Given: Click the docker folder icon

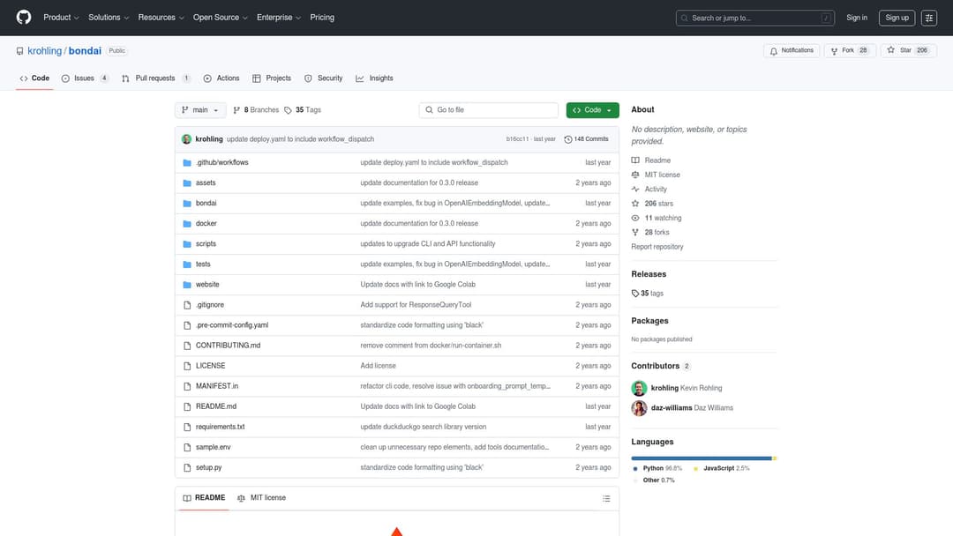Looking at the screenshot, I should click(x=187, y=223).
